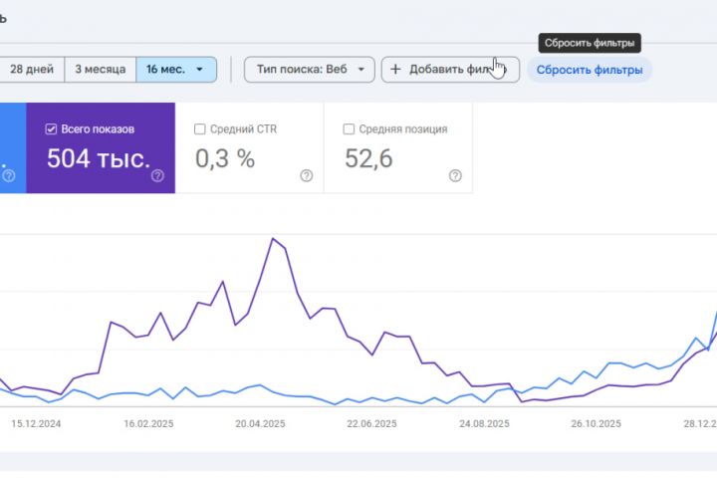The width and height of the screenshot is (717, 478).
Task: Open the Тип поиска: Веб dropdown
Action: (310, 70)
